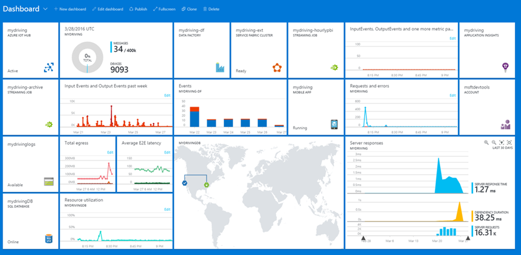Open the msftdevtools account icon
Viewport: 521px width, 255px height.
505,124
